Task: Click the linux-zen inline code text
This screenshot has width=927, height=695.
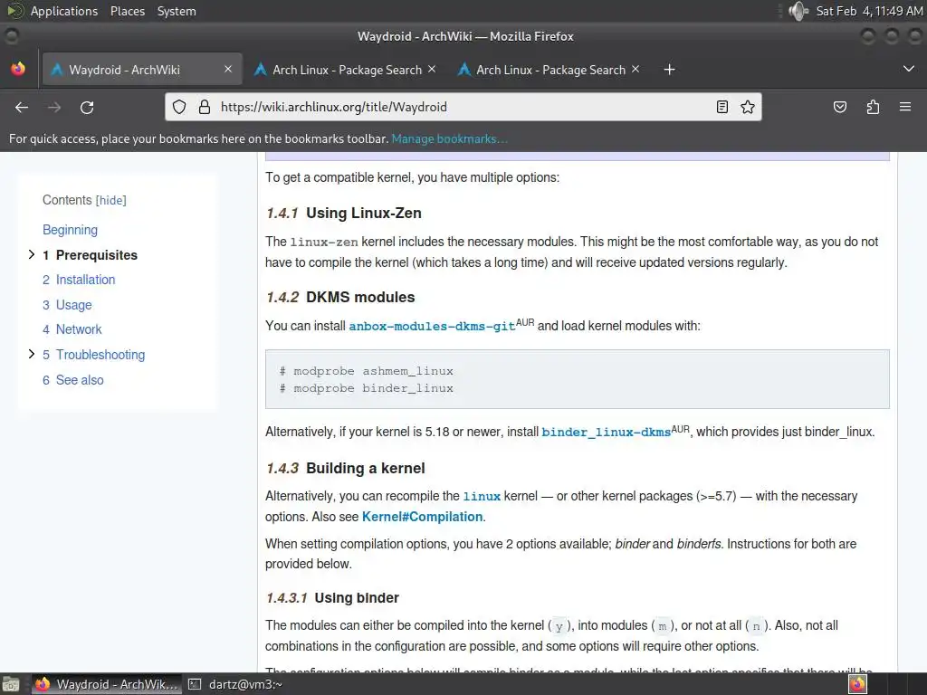Action: click(324, 243)
